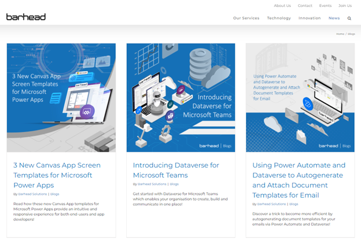This screenshot has height=243, width=361.
Task: Click Blogs category under Canvas App post
Action: tap(54, 194)
